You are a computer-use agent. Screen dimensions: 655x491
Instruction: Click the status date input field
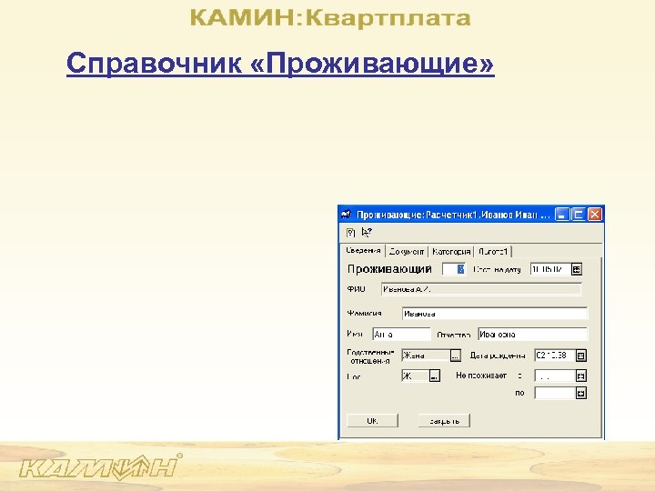point(550,270)
